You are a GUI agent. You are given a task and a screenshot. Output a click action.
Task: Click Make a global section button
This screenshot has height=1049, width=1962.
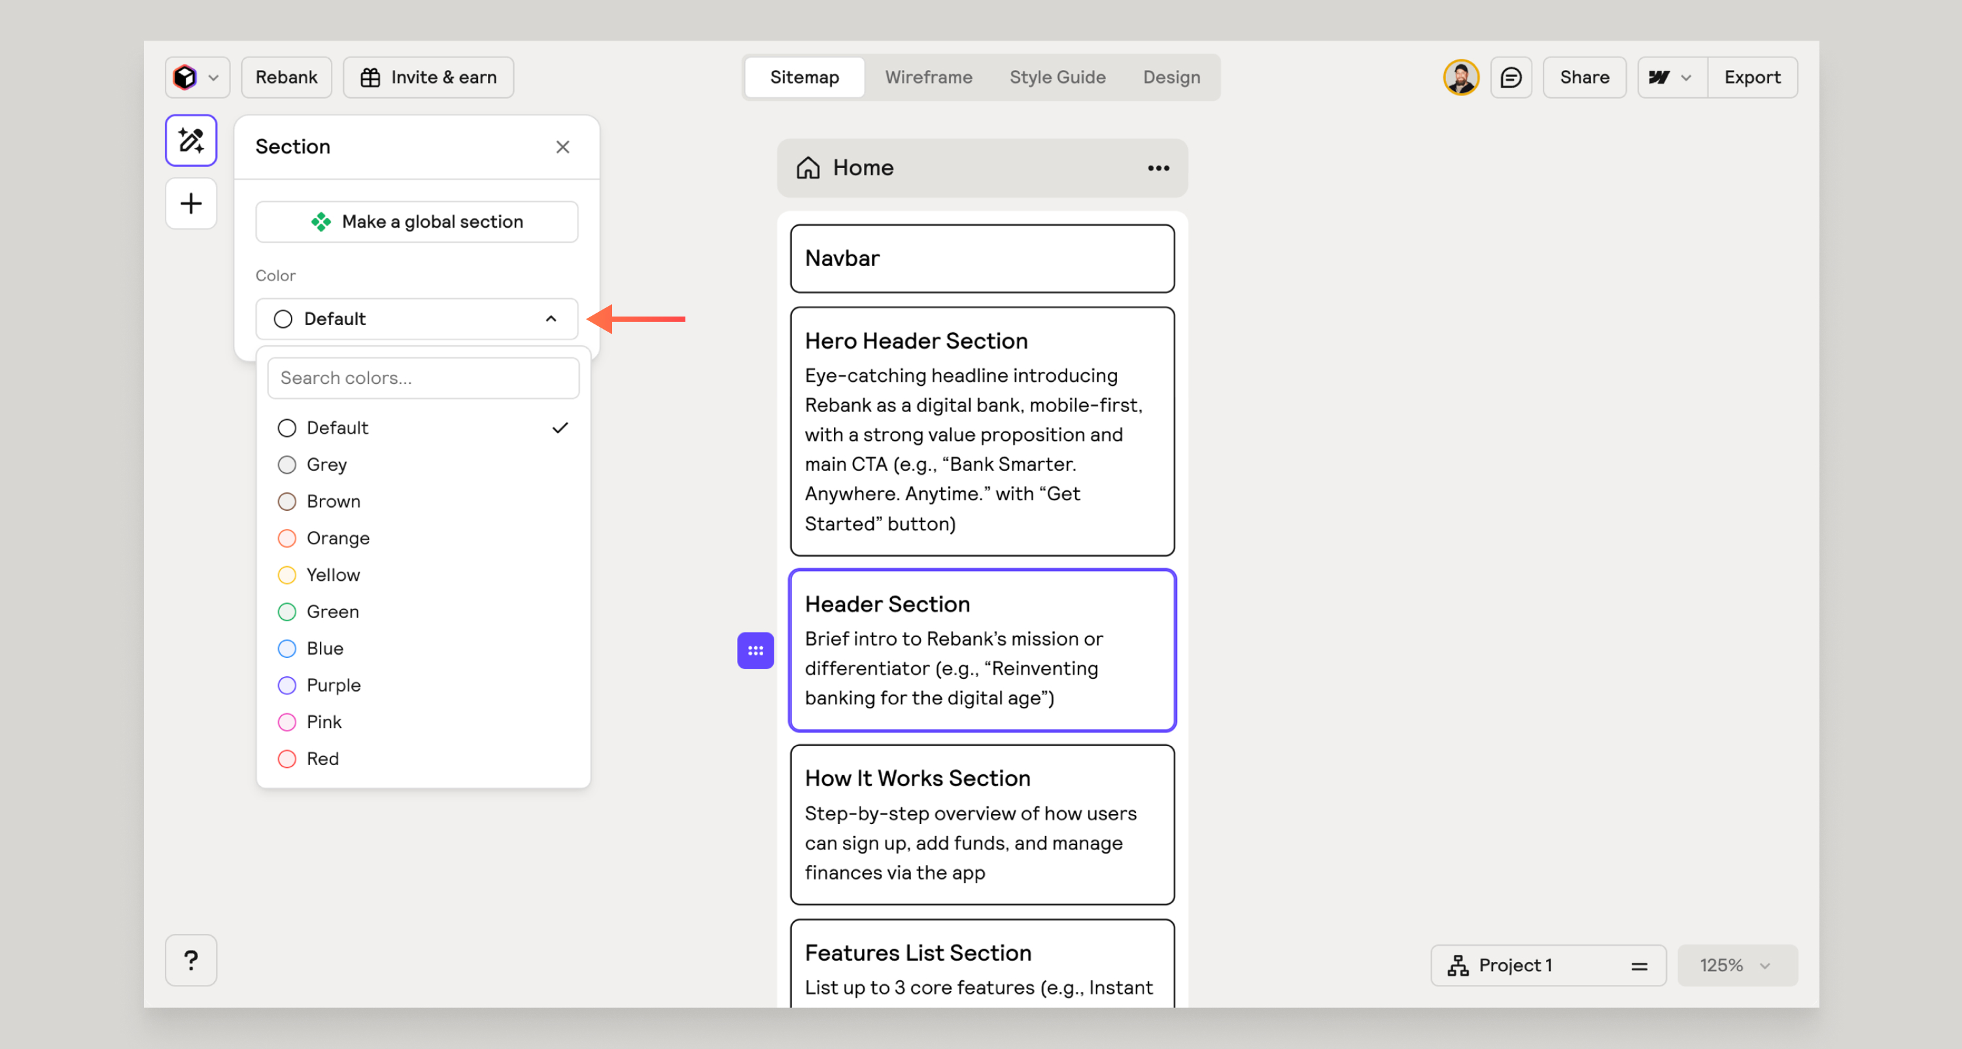point(416,222)
